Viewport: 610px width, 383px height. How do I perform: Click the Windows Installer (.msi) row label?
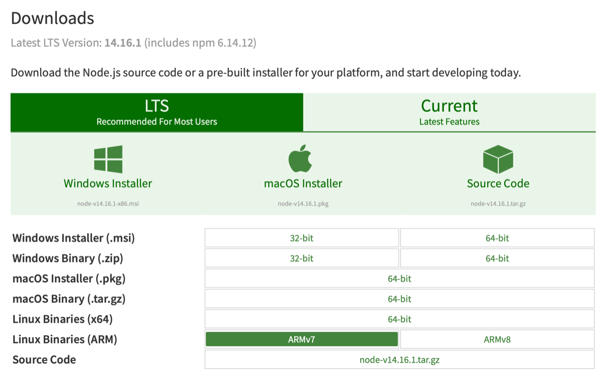pyautogui.click(x=74, y=238)
